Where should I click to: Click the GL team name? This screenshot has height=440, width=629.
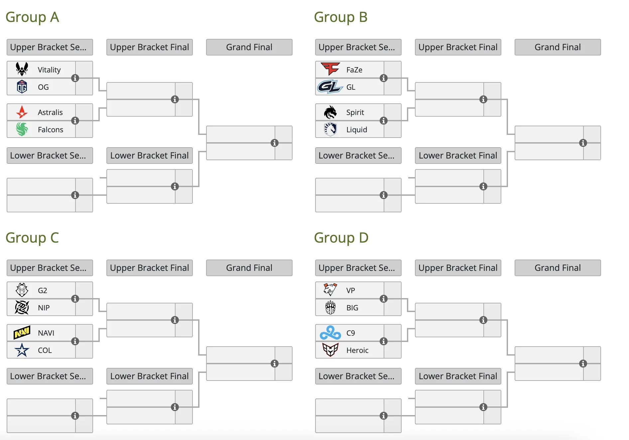[351, 87]
